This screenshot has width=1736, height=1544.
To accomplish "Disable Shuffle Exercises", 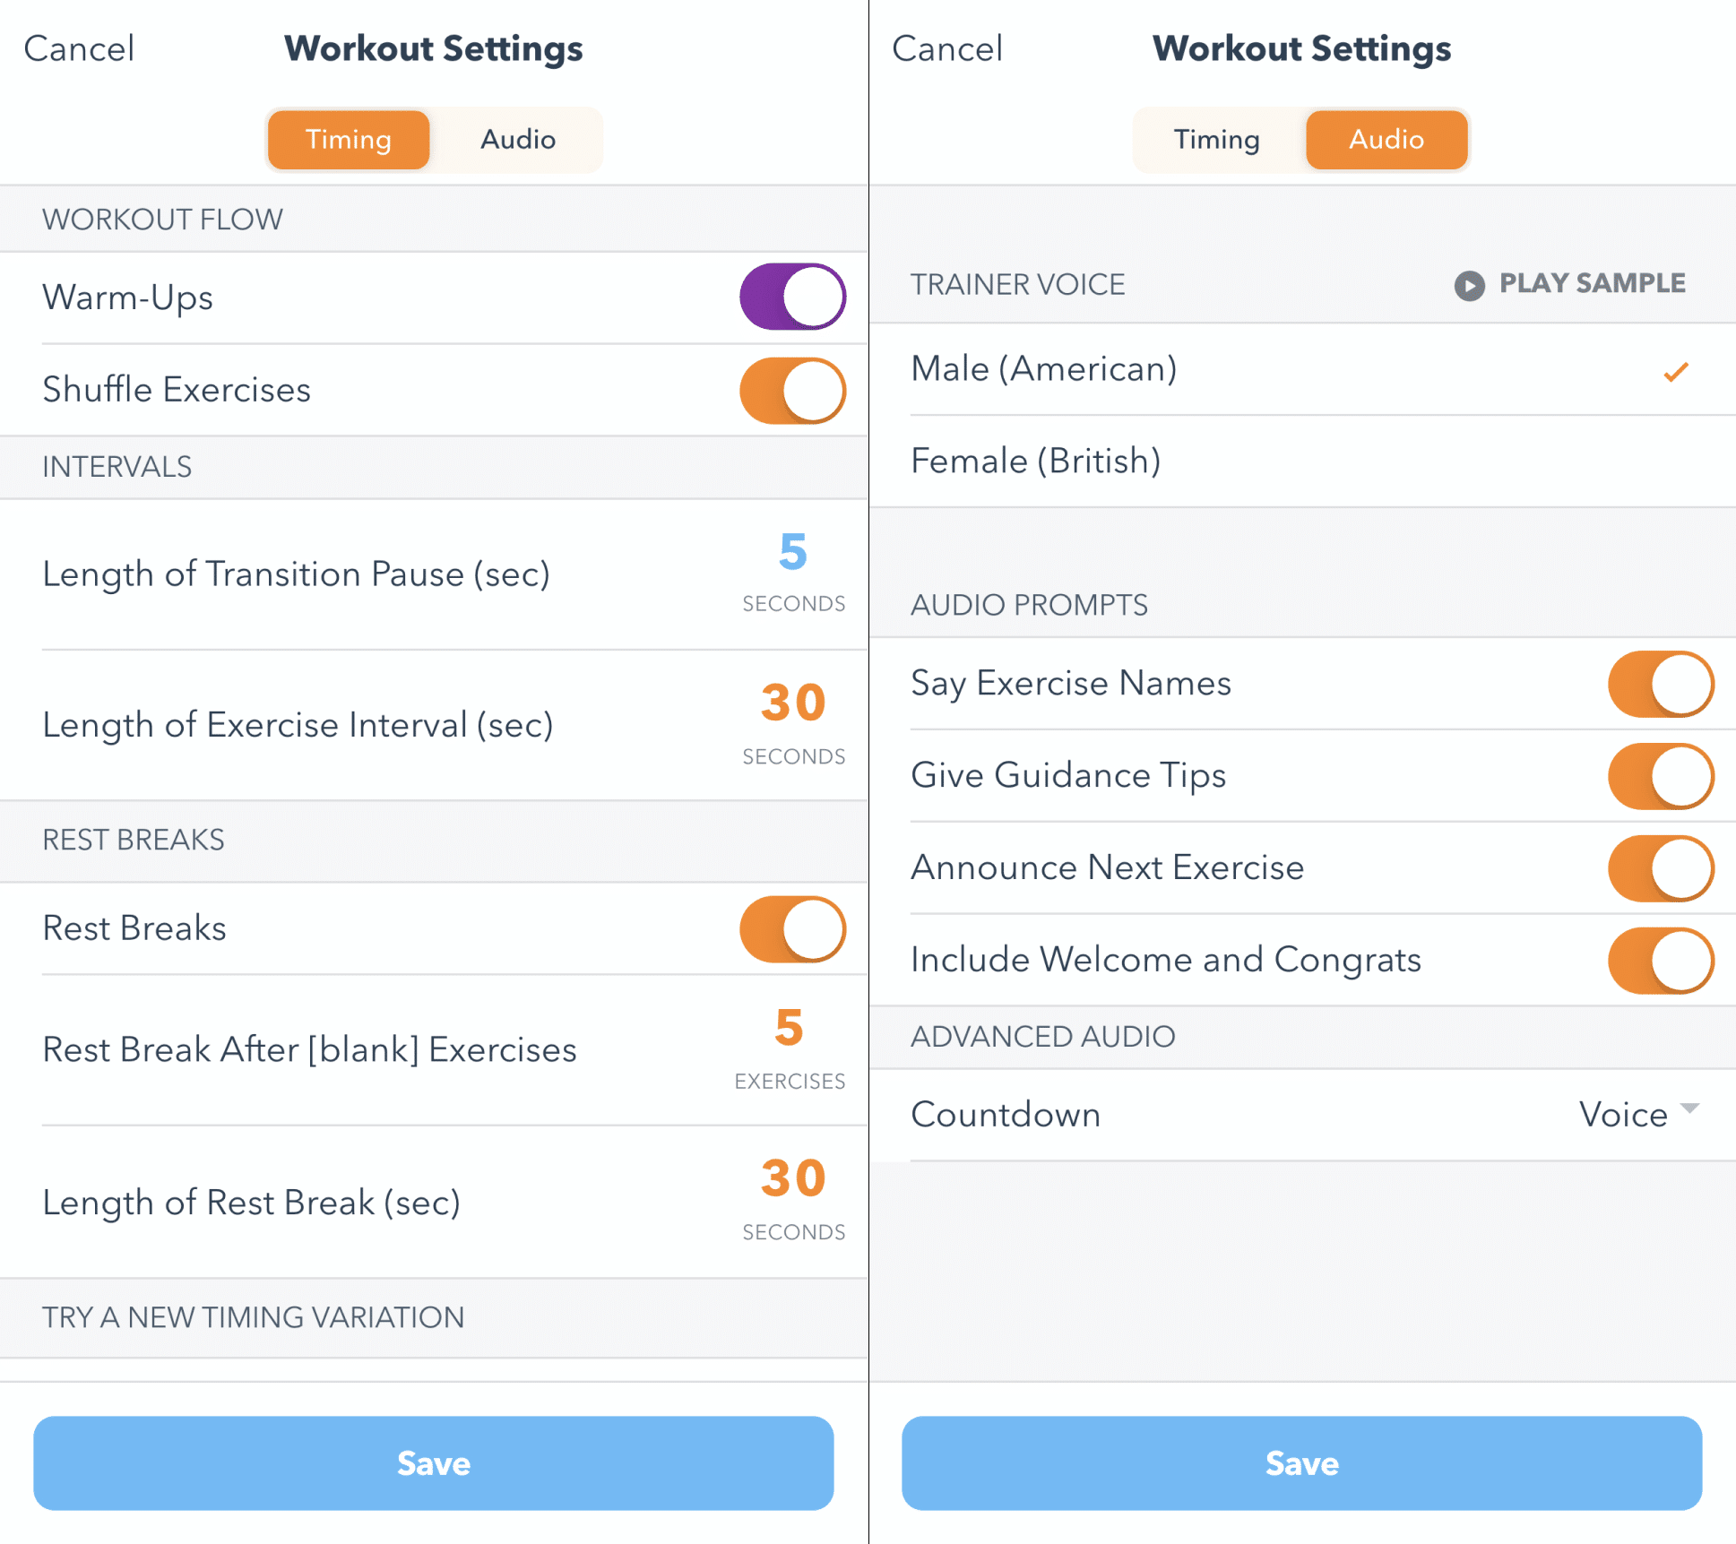I will click(x=791, y=390).
